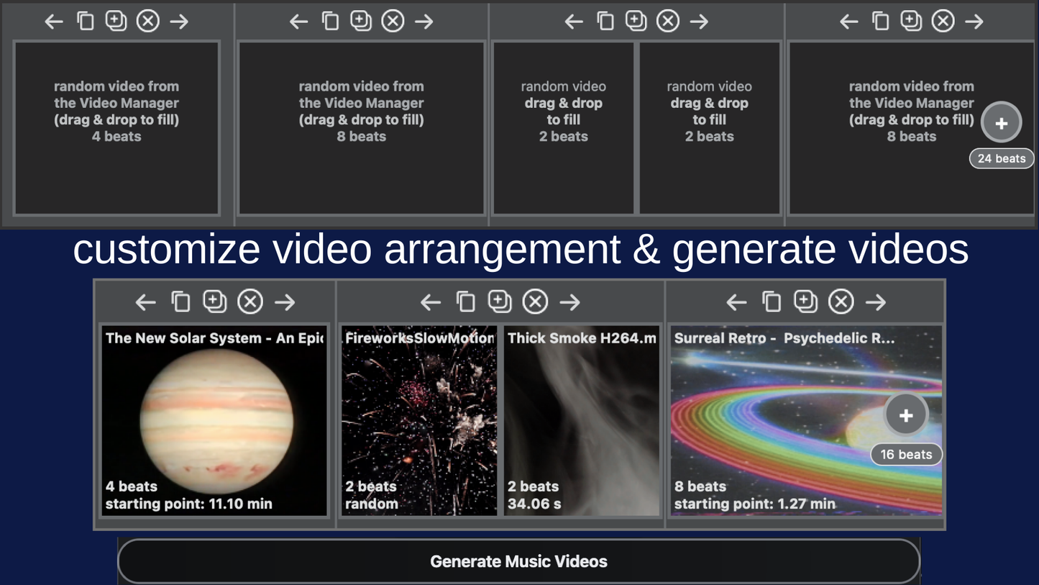Move Fireworks and Smoke segment left
Screen dimensions: 1039x585
point(430,302)
